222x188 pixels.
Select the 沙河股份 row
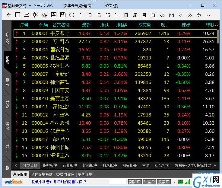click(116, 123)
